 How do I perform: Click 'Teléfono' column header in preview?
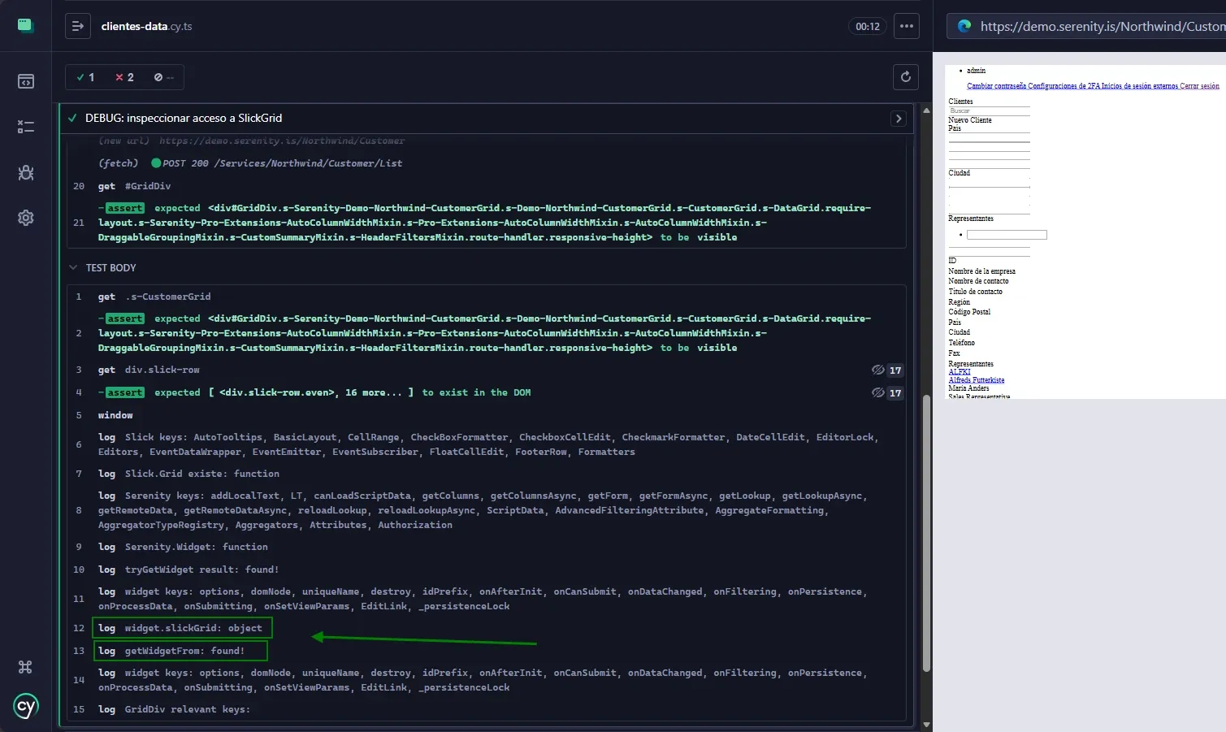961,343
